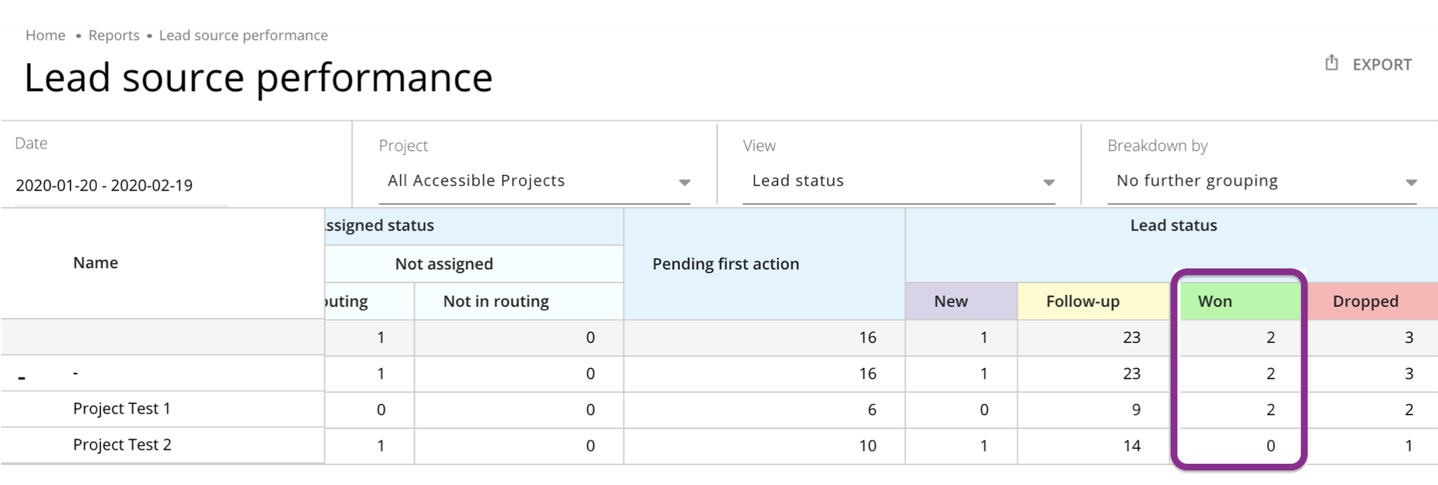
Task: Expand the Breakdown by dropdown arrow
Action: 1411,182
